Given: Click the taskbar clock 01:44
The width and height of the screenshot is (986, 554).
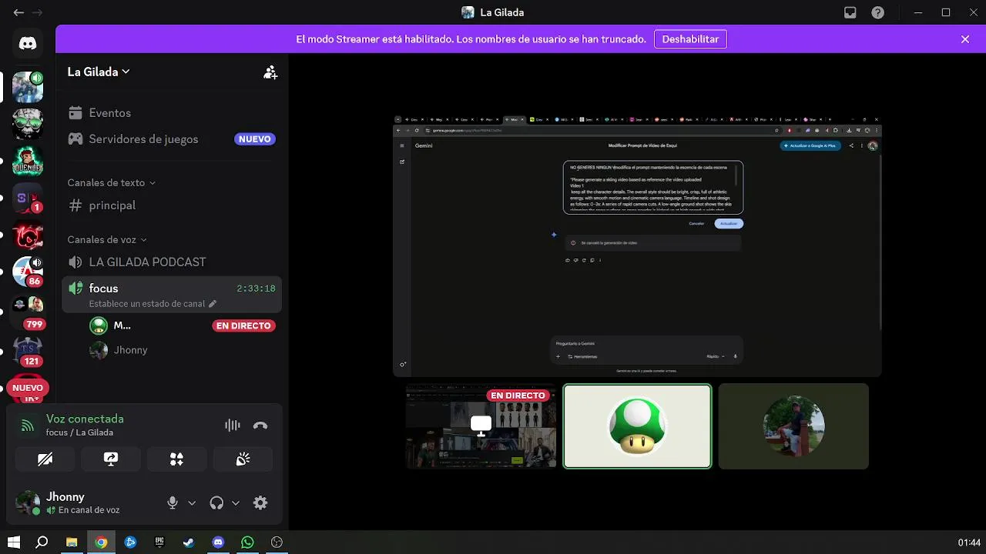Looking at the screenshot, I should click(969, 542).
